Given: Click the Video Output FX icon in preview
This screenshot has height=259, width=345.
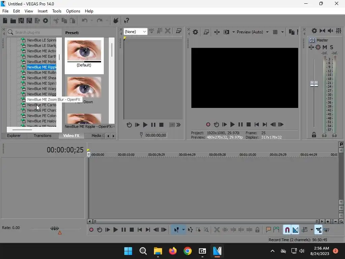Looking at the screenshot, I should 217,32.
